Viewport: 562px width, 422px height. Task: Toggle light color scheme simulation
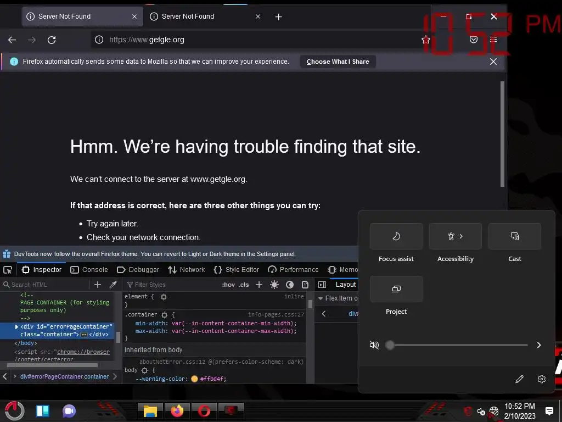274,285
